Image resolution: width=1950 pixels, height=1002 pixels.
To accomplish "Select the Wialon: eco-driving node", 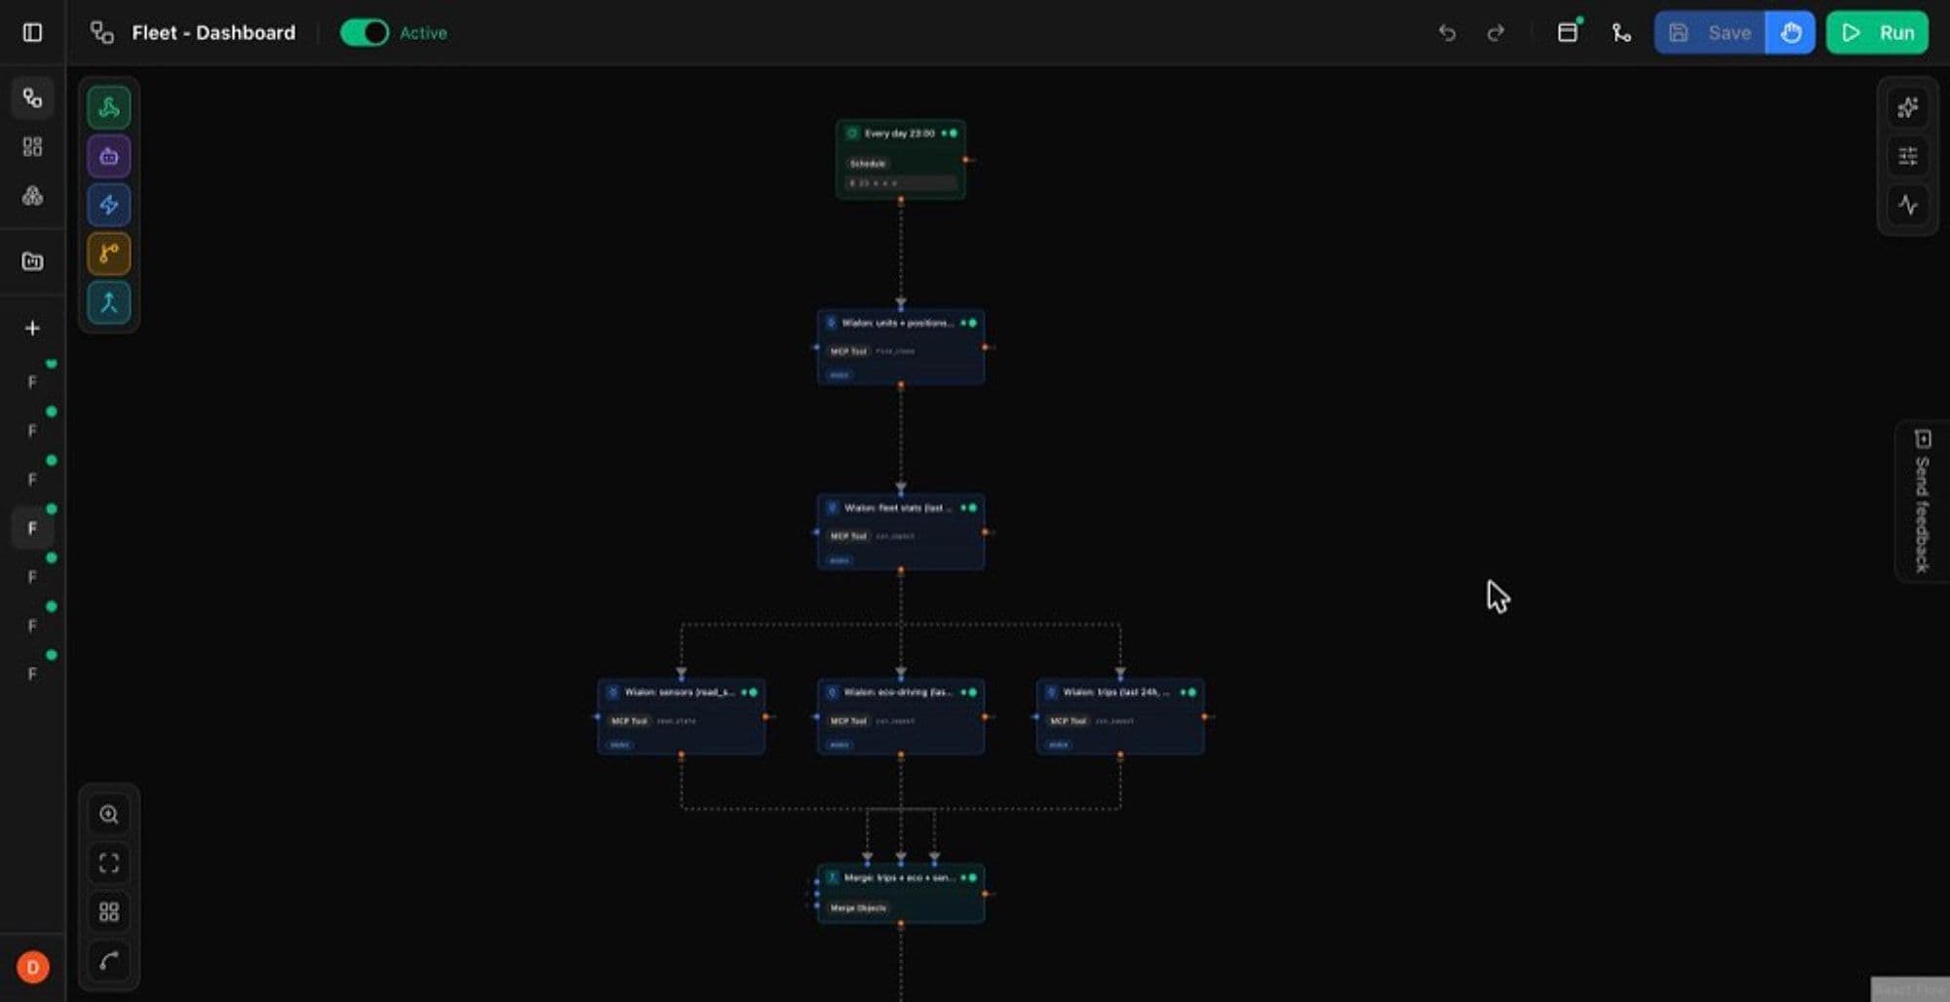I will pos(900,716).
